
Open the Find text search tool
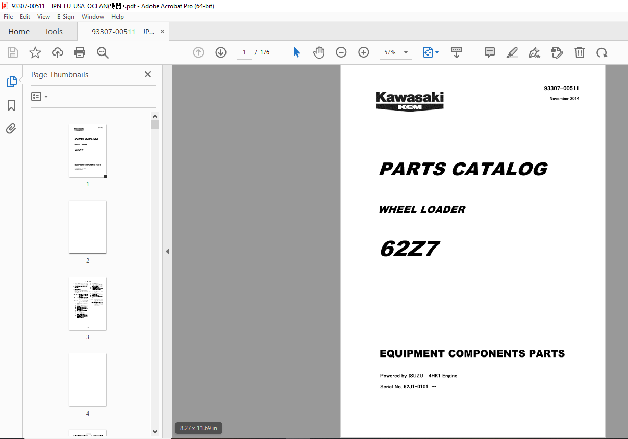[x=103, y=52]
